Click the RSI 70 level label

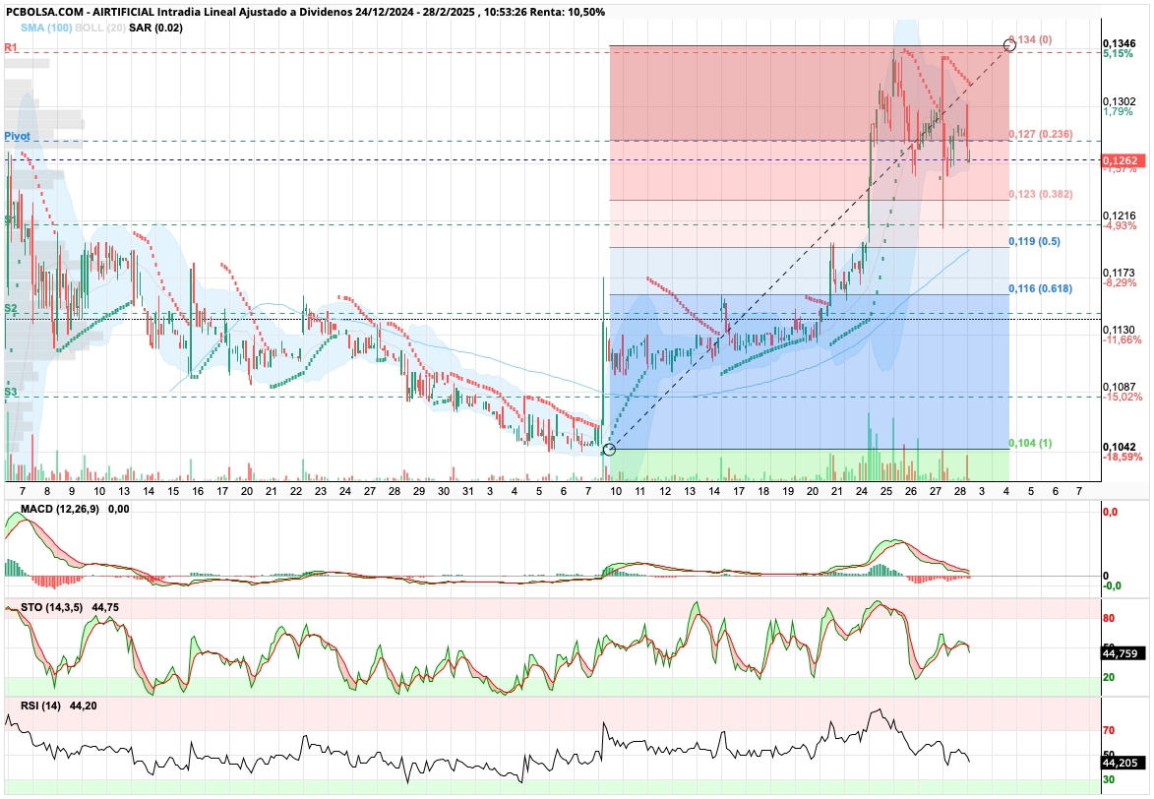click(1109, 730)
